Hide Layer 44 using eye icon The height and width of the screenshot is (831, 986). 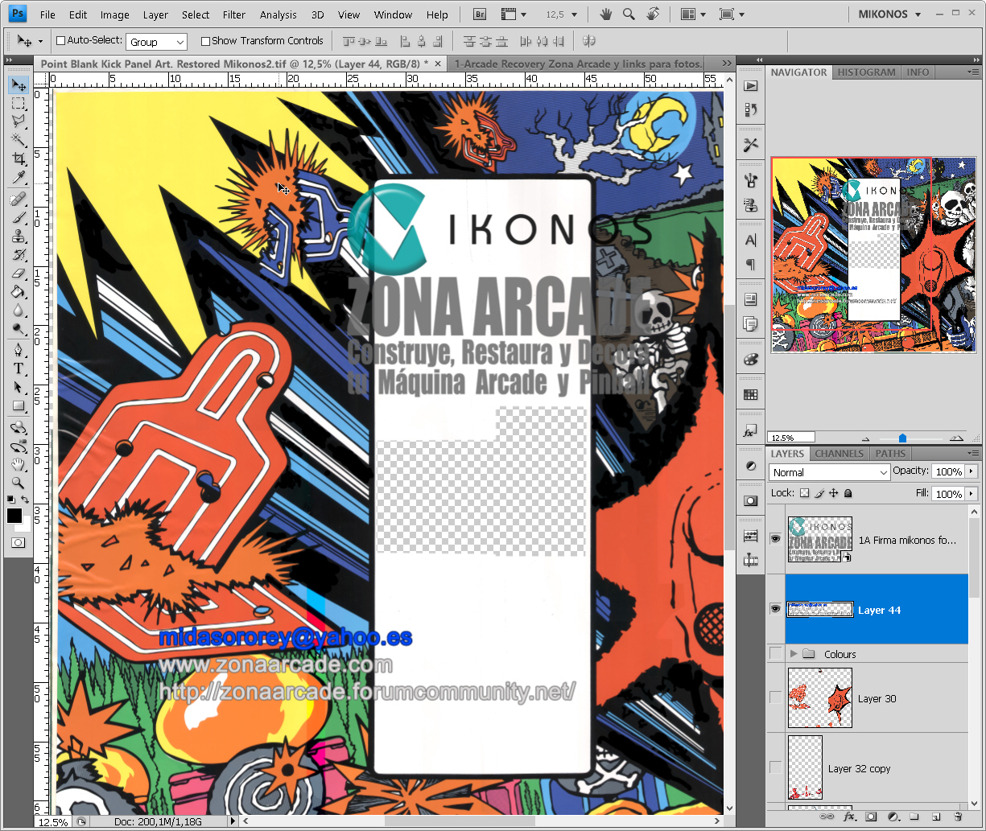coord(775,609)
